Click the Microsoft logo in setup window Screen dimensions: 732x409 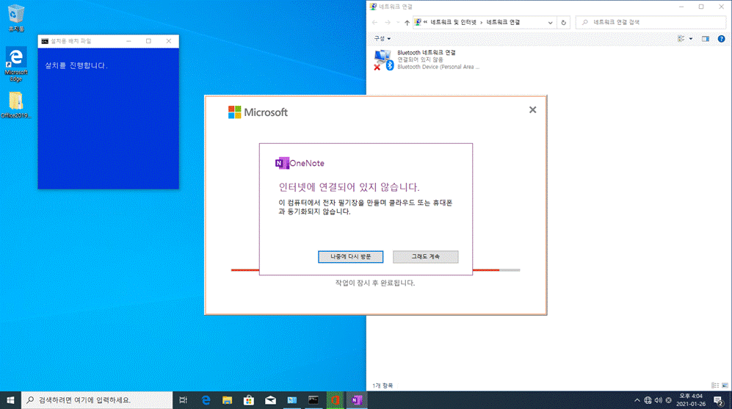coord(258,112)
